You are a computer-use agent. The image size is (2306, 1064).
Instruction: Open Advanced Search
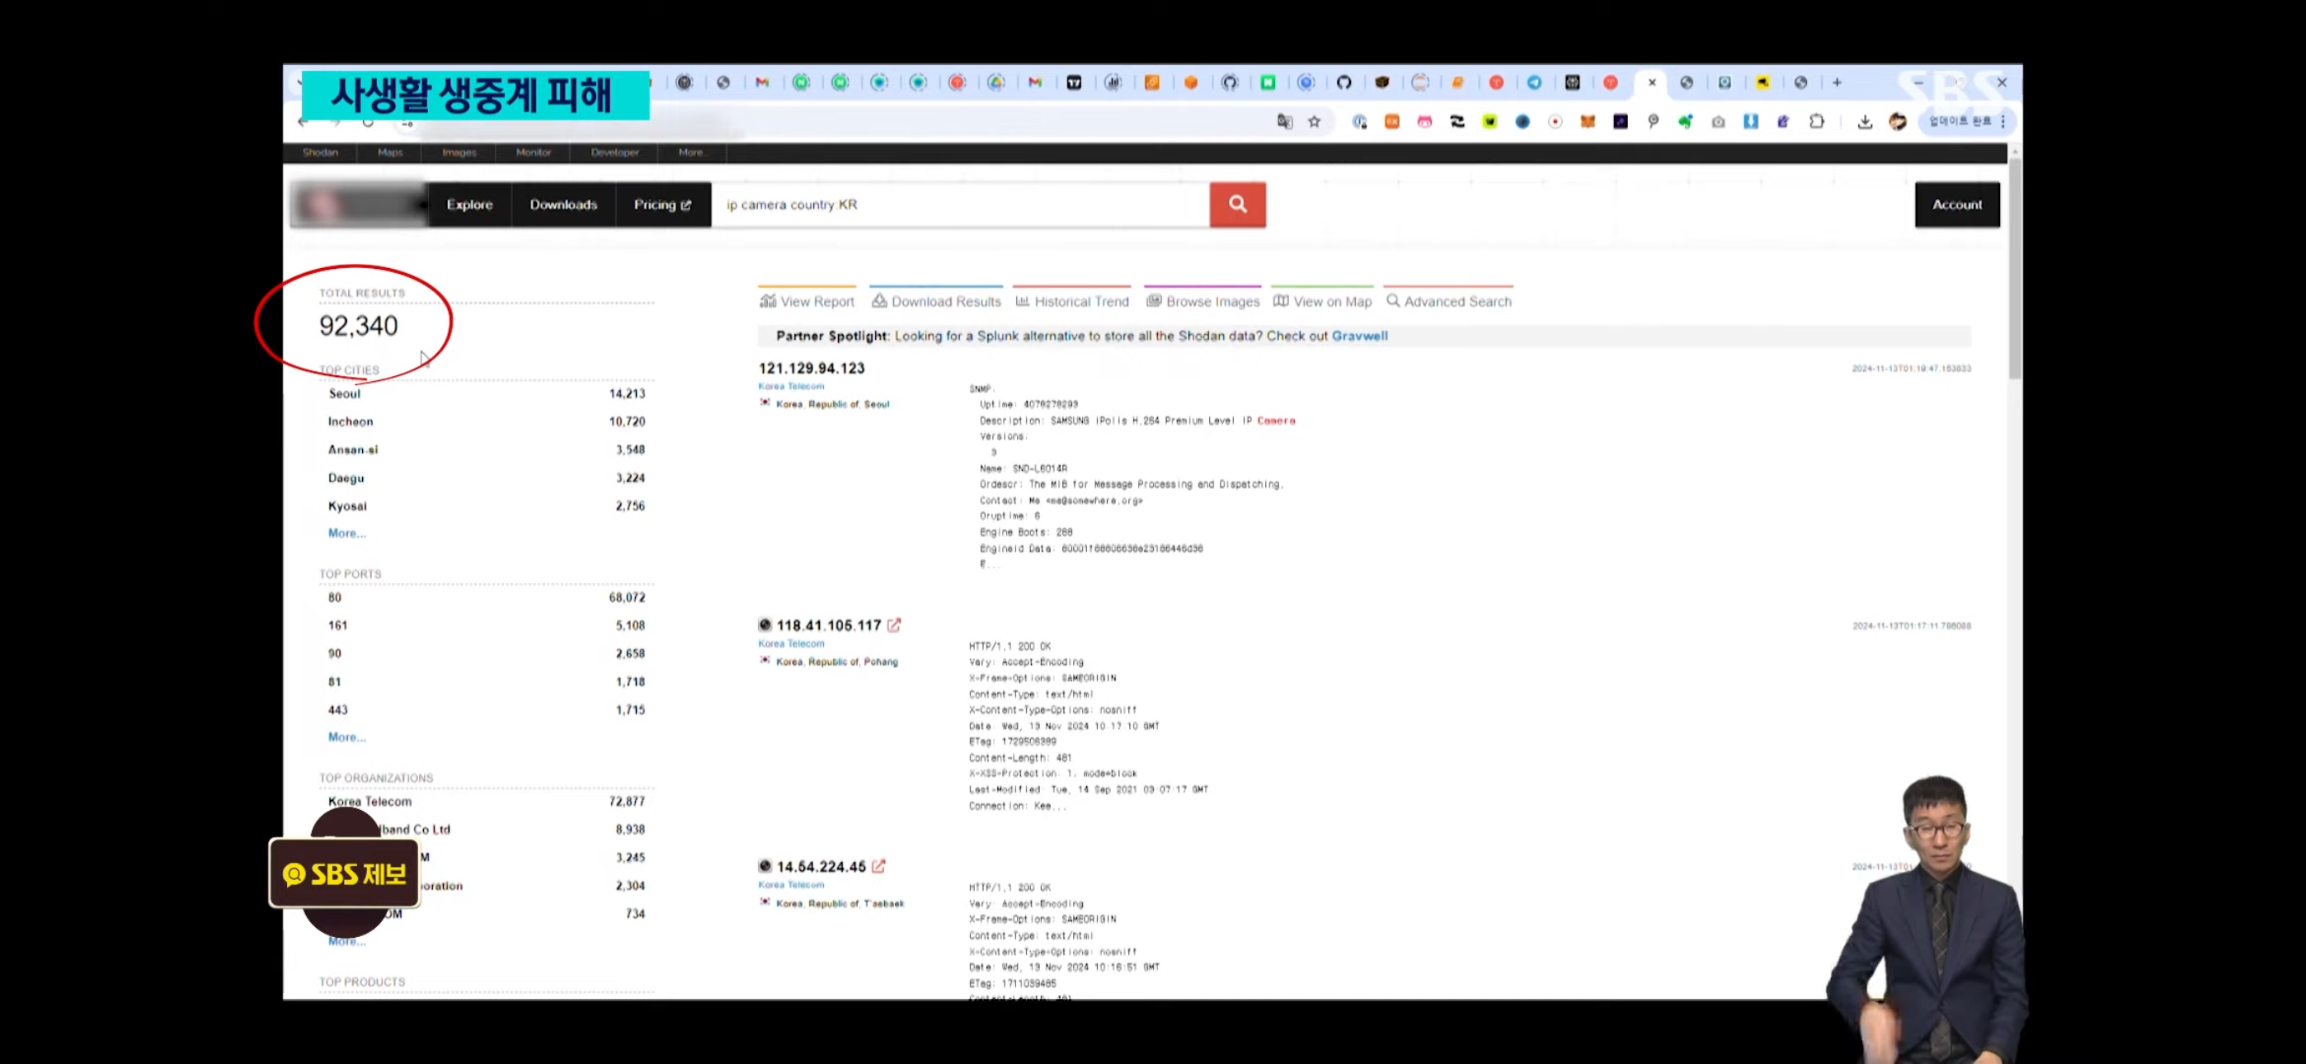pos(1448,301)
